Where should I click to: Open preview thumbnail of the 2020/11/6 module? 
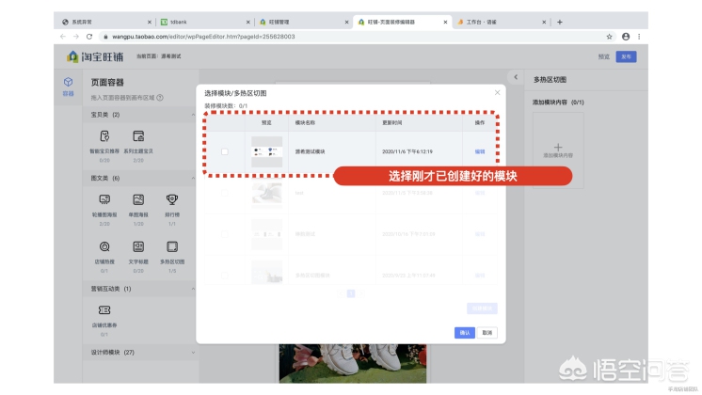pyautogui.click(x=266, y=151)
